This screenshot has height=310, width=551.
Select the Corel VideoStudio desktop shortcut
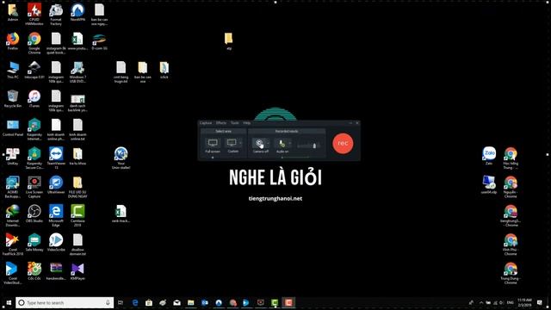tap(13, 273)
